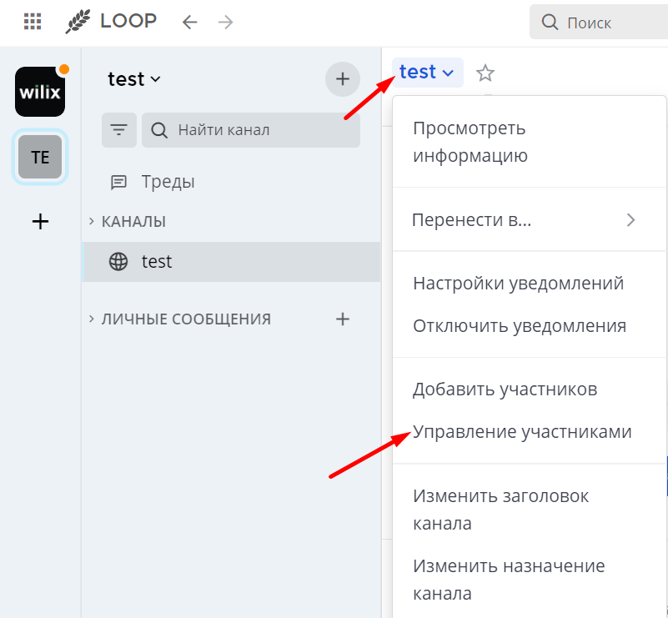Open the test workspace name dropdown
Image resolution: width=668 pixels, height=618 pixels.
pos(134,79)
